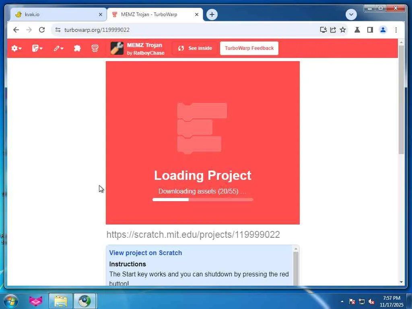The image size is (412, 309).
Task: Go back to previous page
Action: 16,30
